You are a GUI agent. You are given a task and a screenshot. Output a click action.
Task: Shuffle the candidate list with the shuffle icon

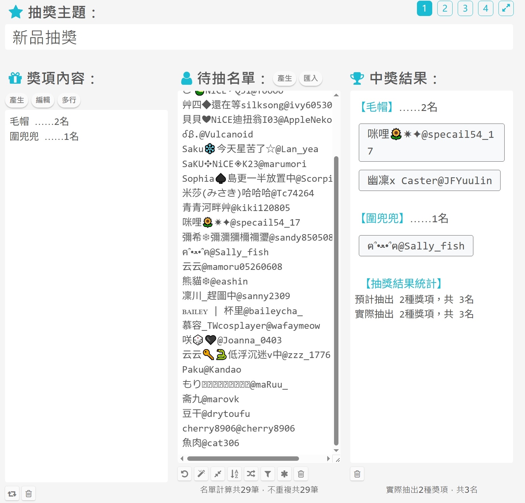[251, 474]
